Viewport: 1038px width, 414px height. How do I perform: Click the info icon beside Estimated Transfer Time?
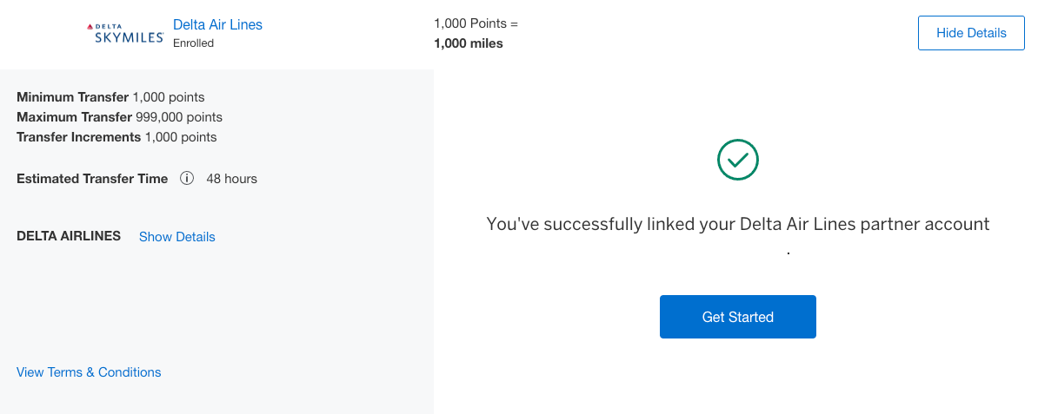(x=186, y=179)
